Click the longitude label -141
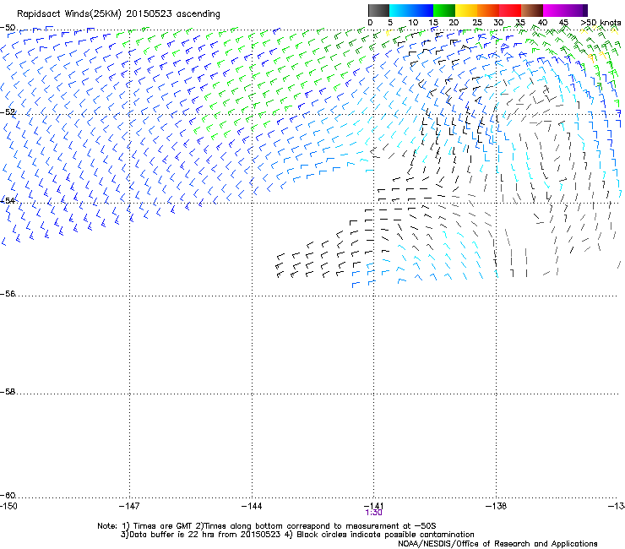 373,505
